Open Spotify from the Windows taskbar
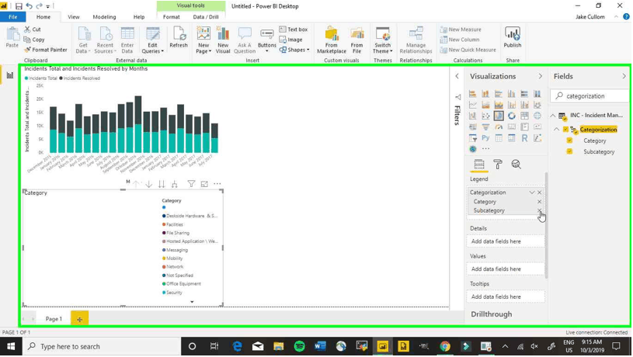The width and height of the screenshot is (633, 357). (299, 346)
